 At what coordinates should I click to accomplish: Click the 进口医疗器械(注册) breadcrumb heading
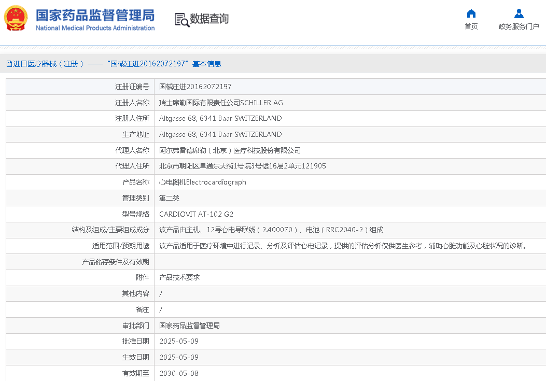coord(48,64)
